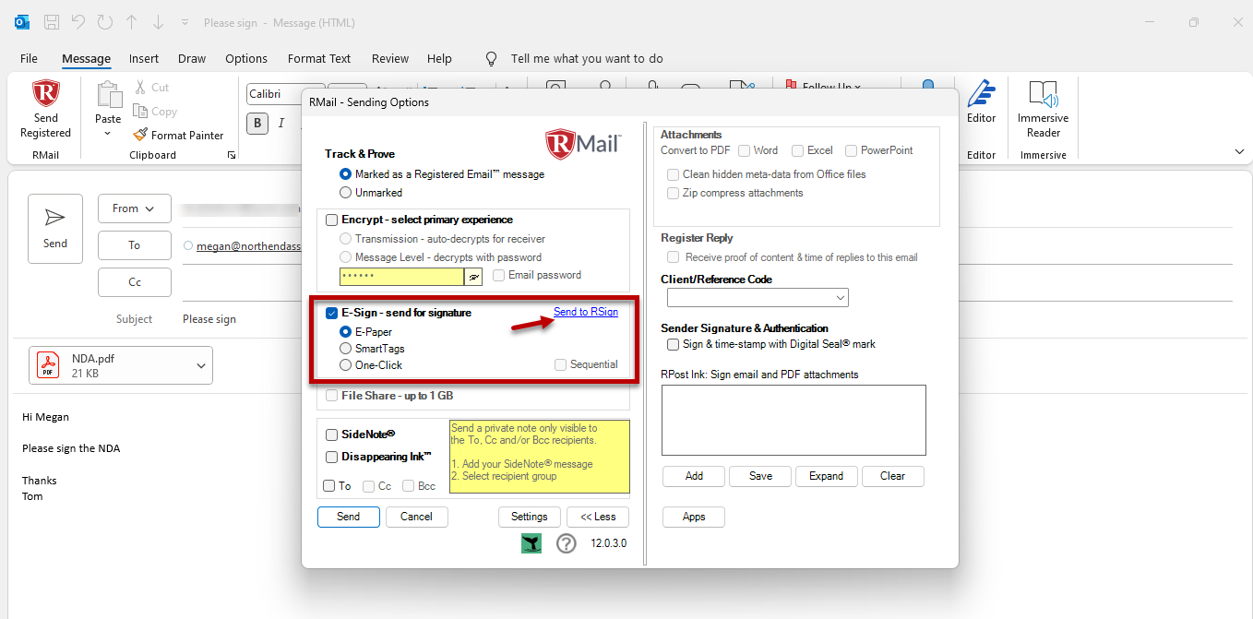
Task: Switch to the Format Text tab
Action: (x=318, y=58)
